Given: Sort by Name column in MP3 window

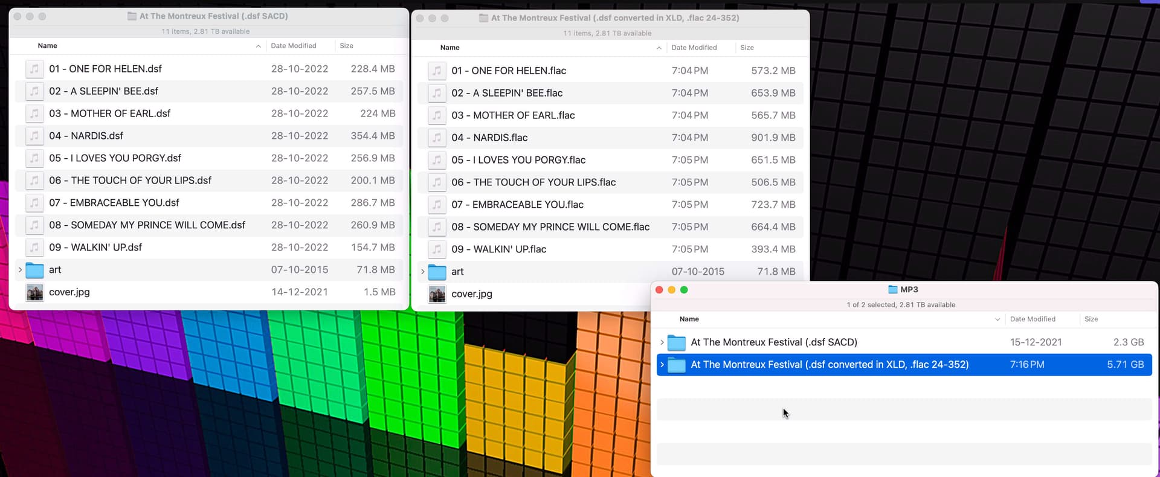Looking at the screenshot, I should point(689,319).
